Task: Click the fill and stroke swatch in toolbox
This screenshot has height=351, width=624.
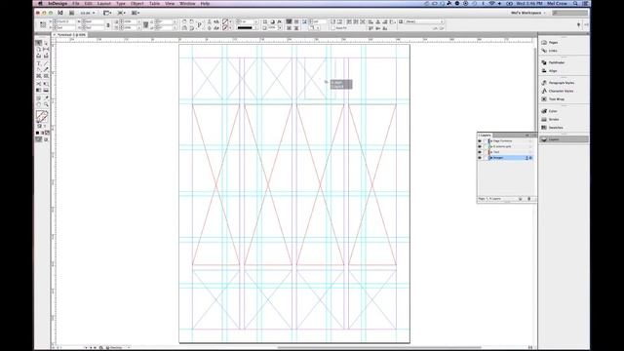Action: click(x=42, y=116)
